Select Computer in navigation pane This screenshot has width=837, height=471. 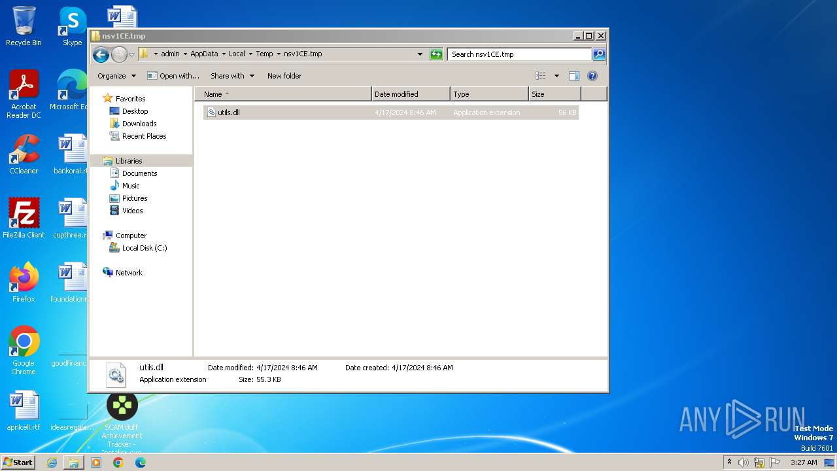click(x=131, y=235)
